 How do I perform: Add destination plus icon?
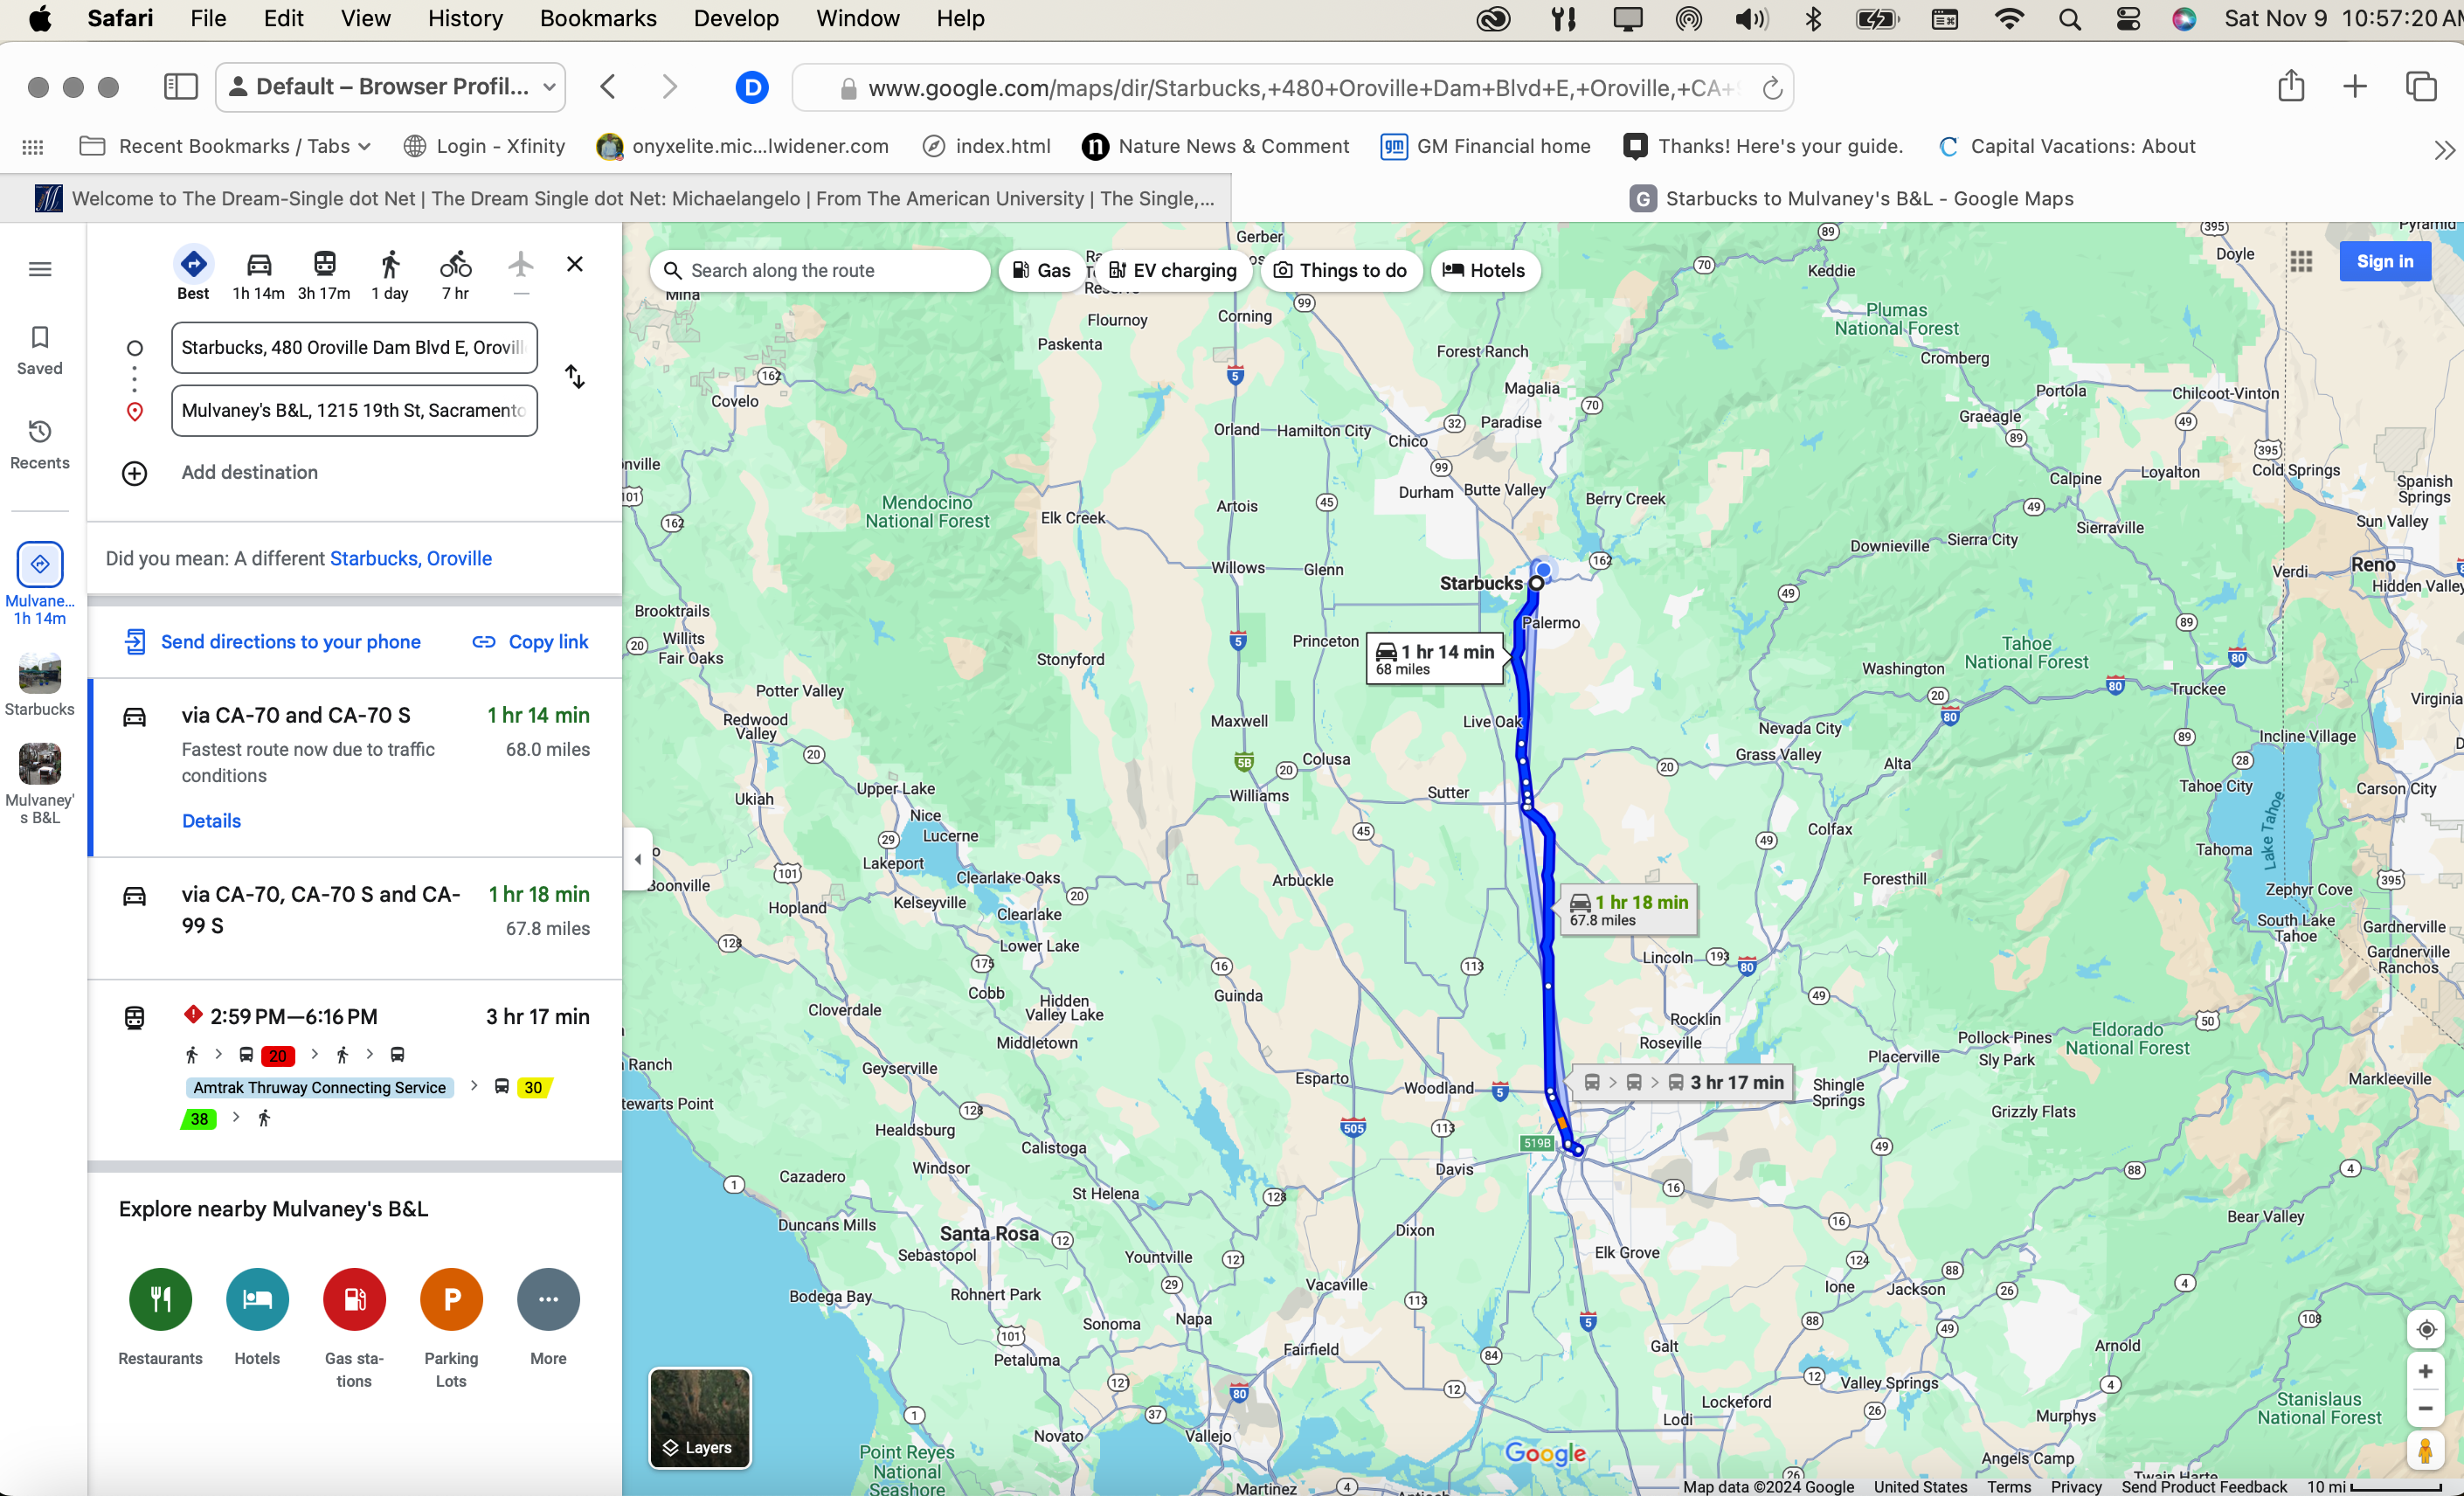coord(134,473)
